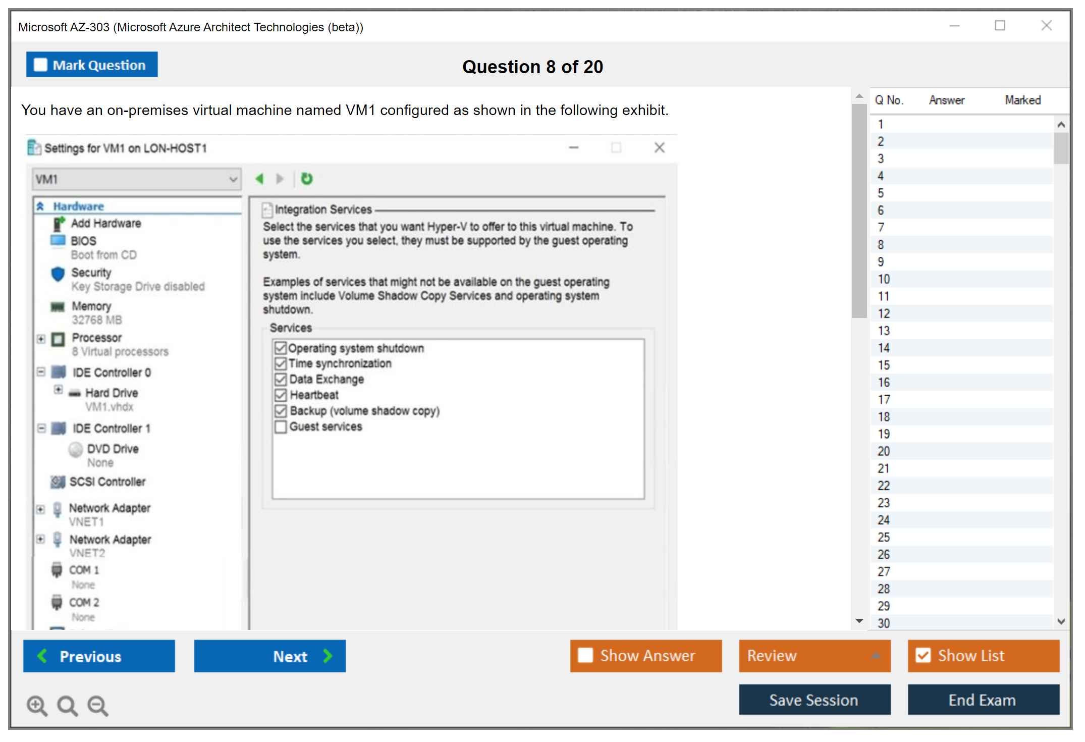Select the Security shield icon

[59, 274]
